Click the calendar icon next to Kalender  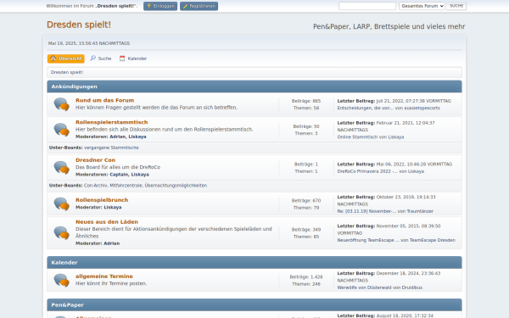pyautogui.click(x=122, y=59)
